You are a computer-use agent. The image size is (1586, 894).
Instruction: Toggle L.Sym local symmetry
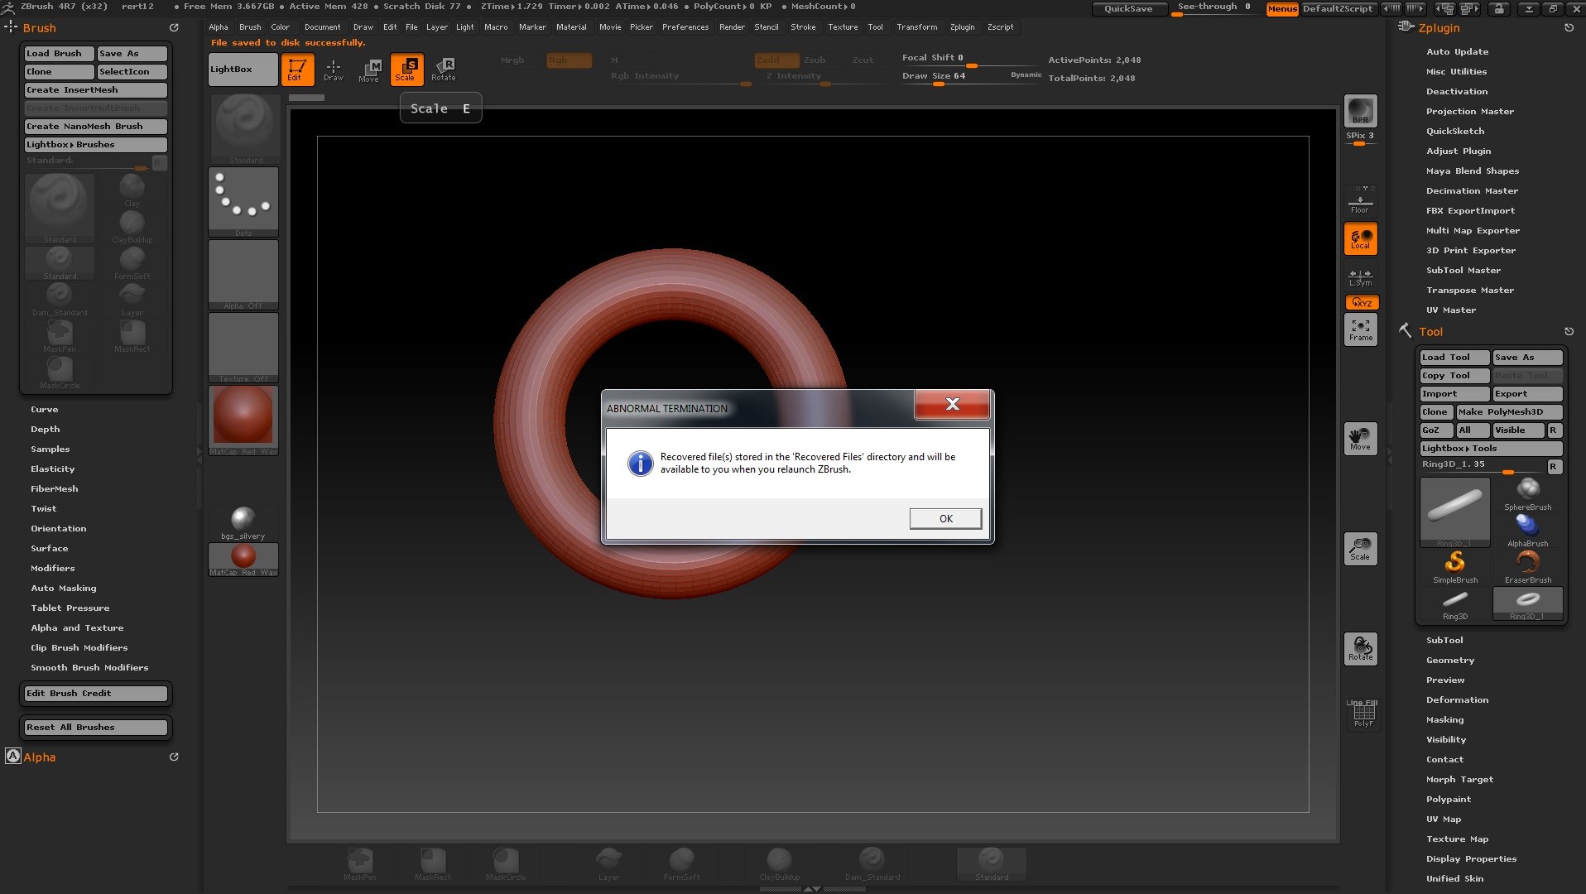pyautogui.click(x=1360, y=277)
